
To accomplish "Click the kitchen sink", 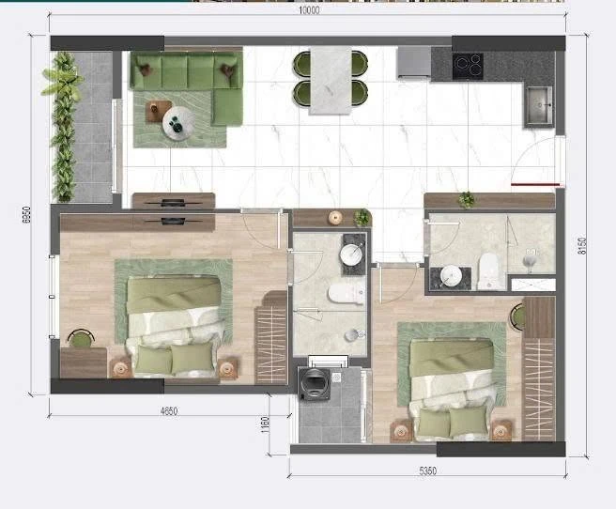I will click(540, 105).
